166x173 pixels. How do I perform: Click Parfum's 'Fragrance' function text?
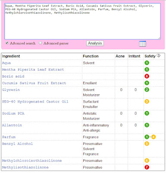point(91,137)
